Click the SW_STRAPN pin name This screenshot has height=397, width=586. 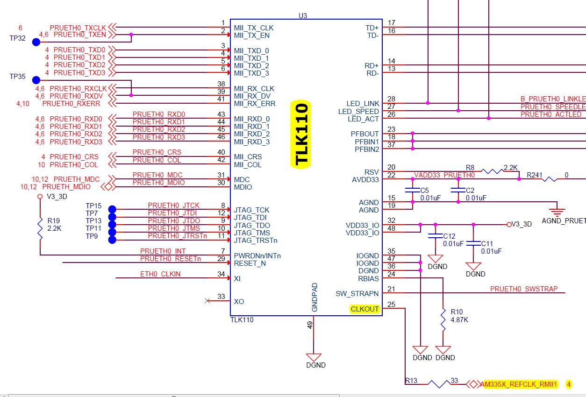tap(357, 294)
